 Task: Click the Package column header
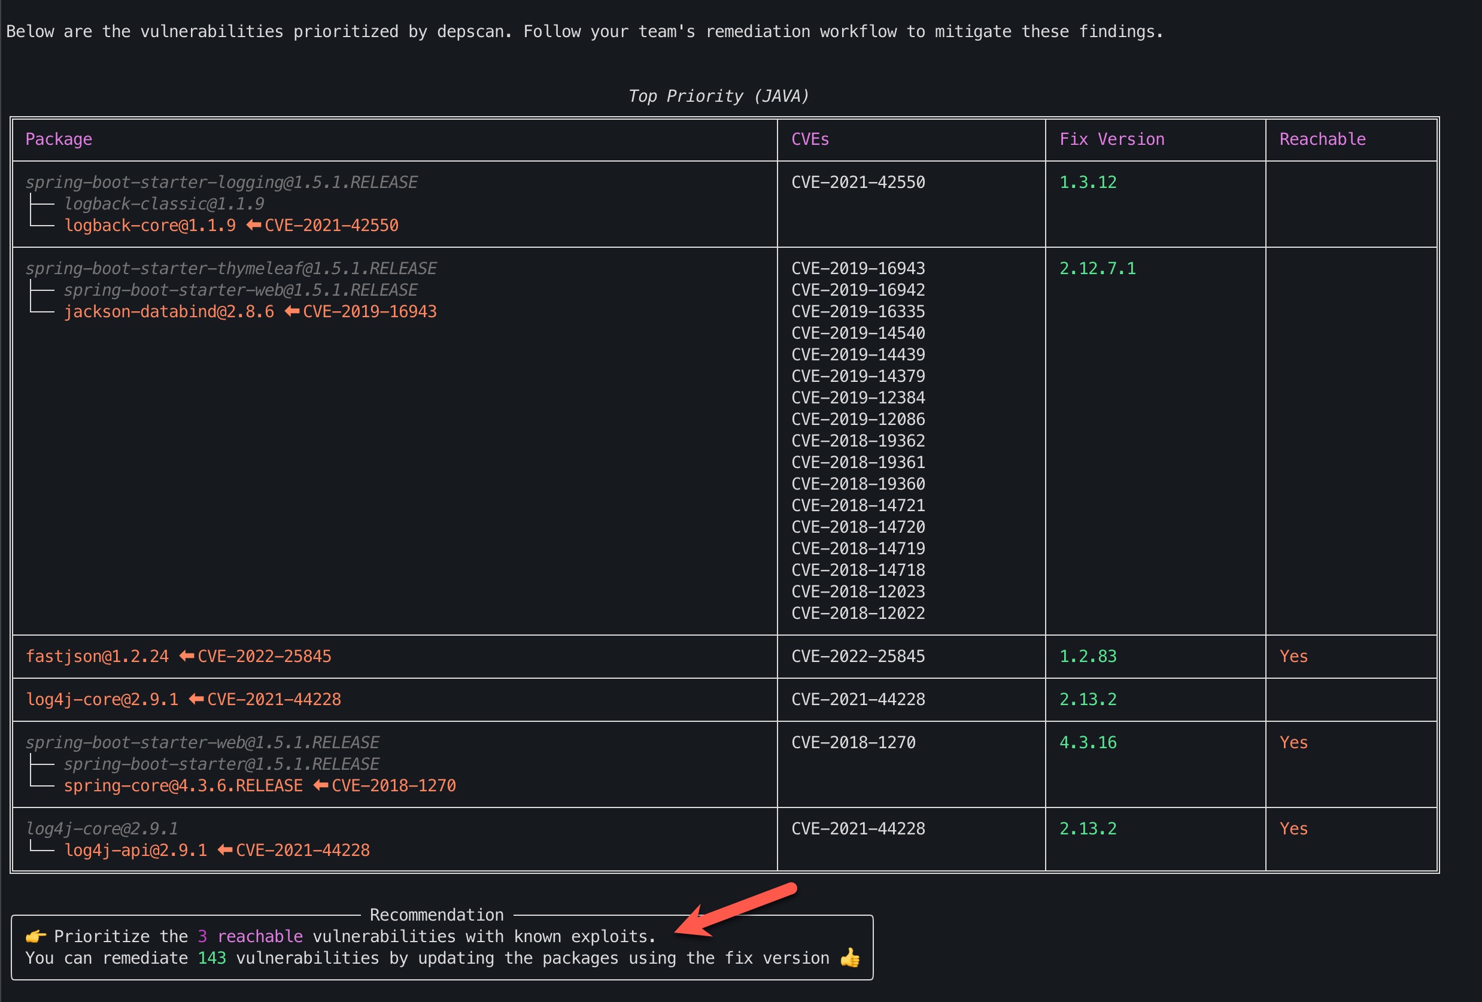pyautogui.click(x=59, y=139)
